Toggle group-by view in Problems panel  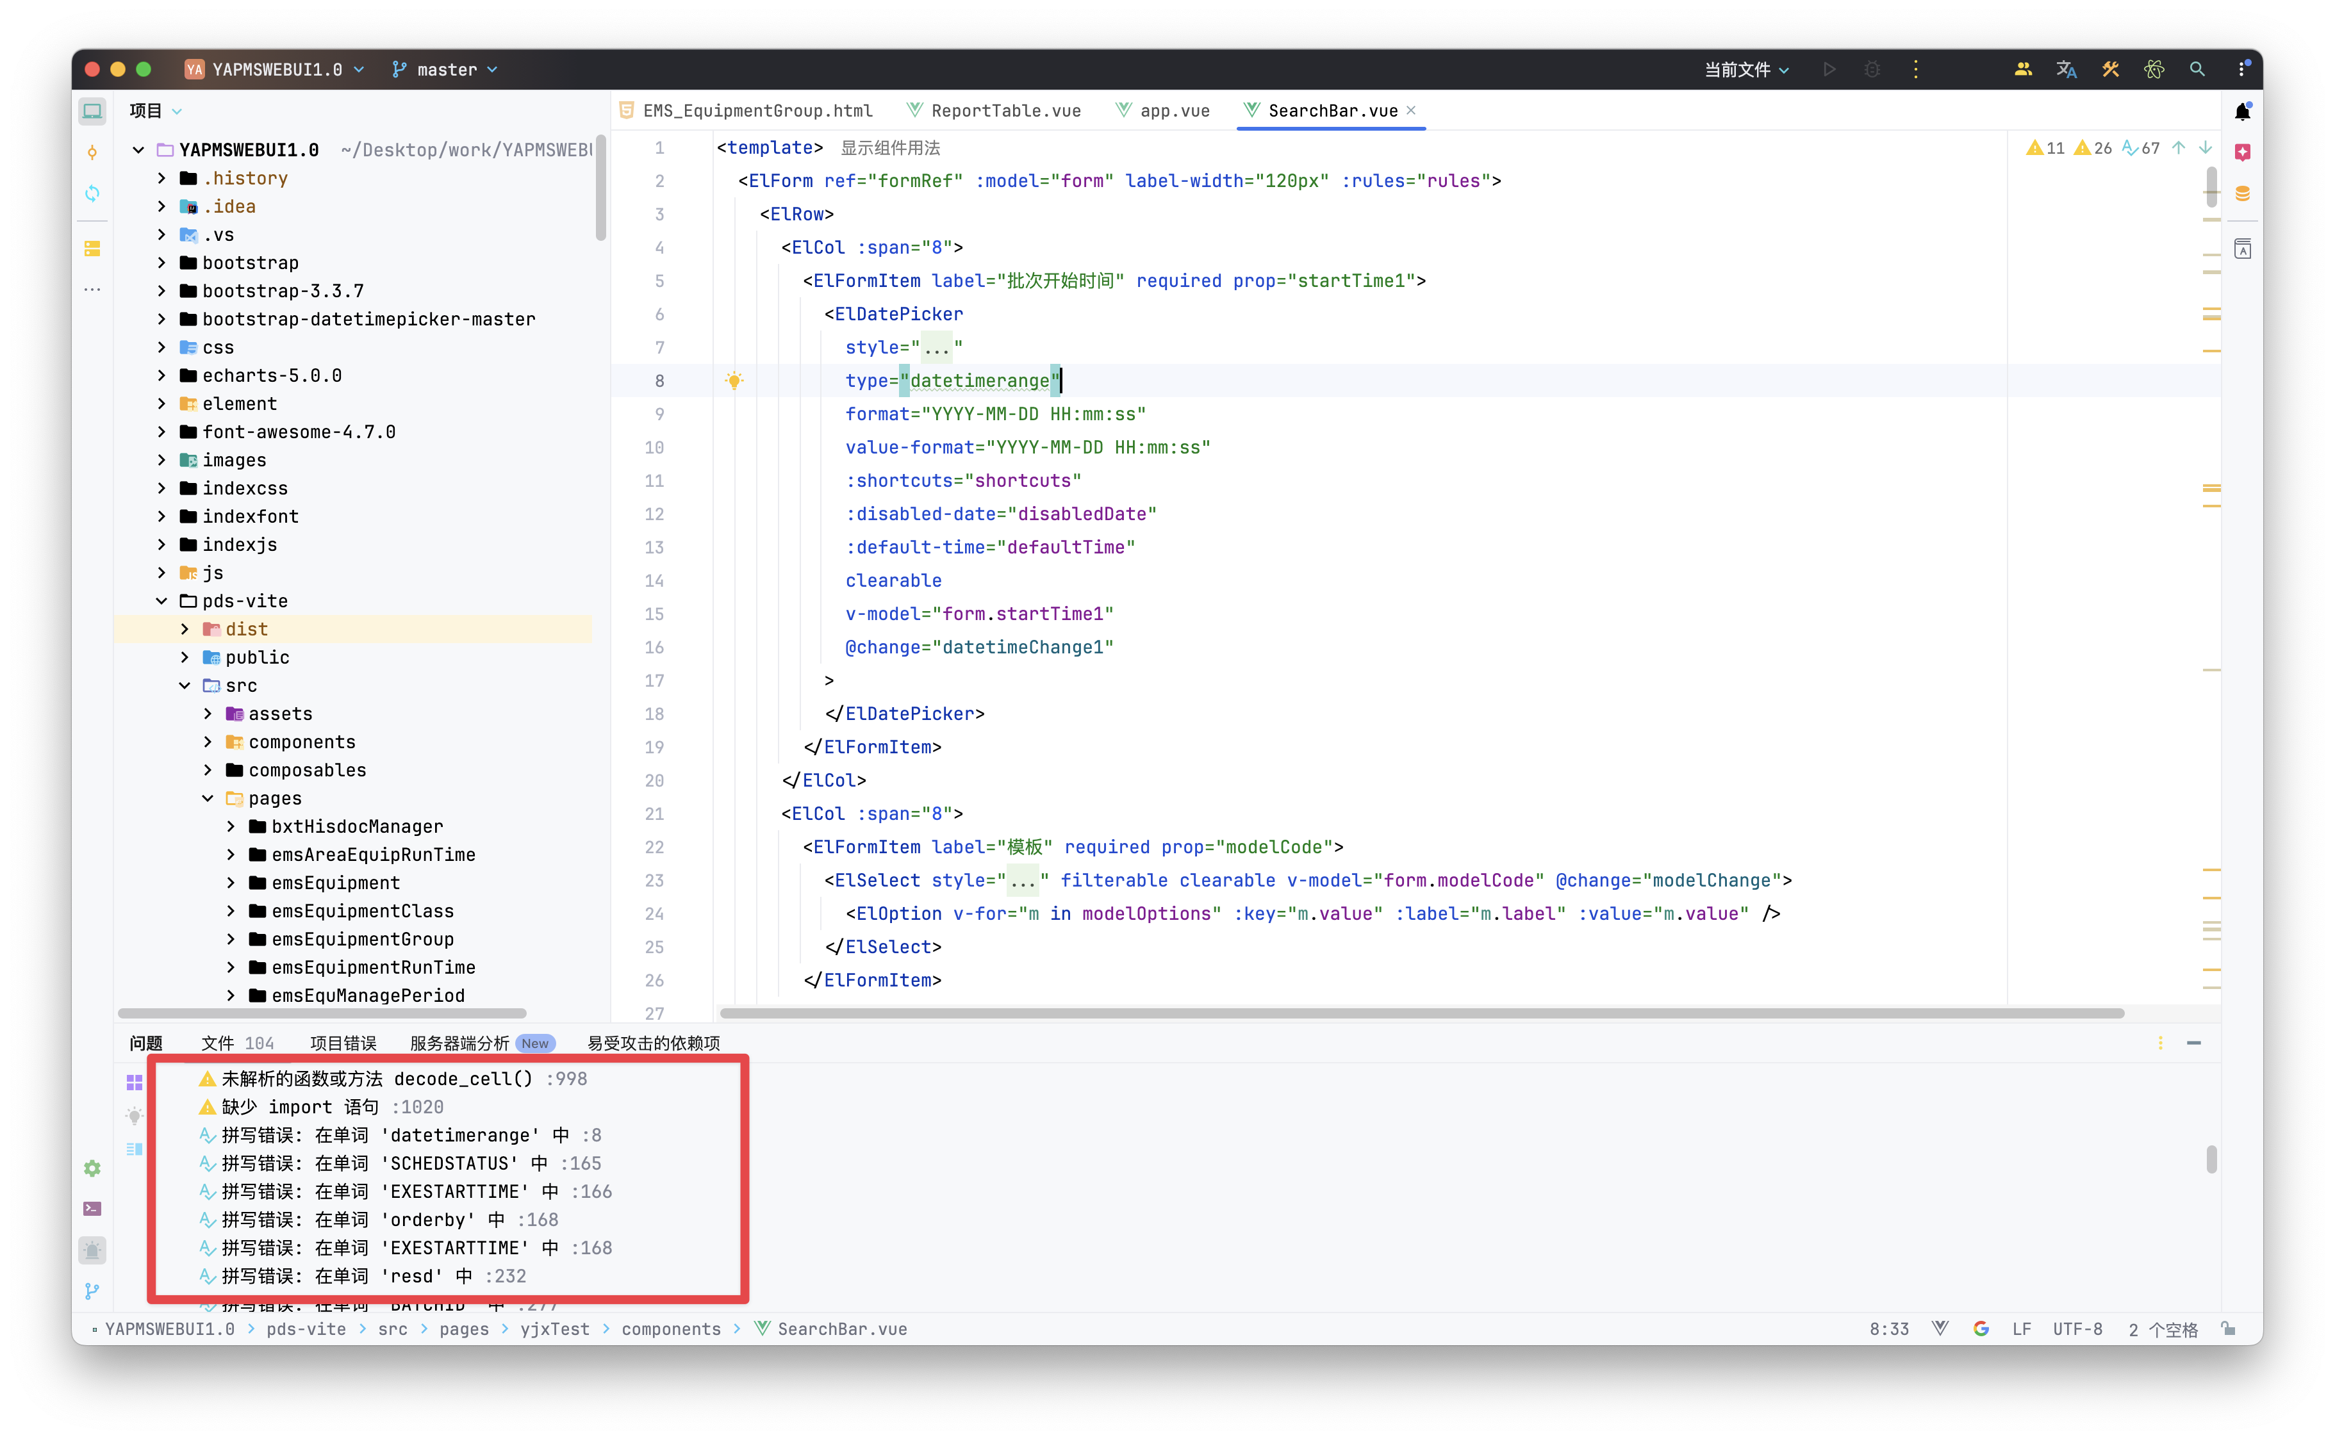pos(135,1083)
